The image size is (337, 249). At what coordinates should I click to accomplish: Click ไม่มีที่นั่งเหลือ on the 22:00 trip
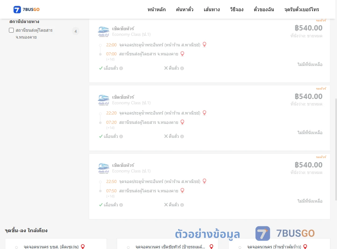pyautogui.click(x=310, y=64)
